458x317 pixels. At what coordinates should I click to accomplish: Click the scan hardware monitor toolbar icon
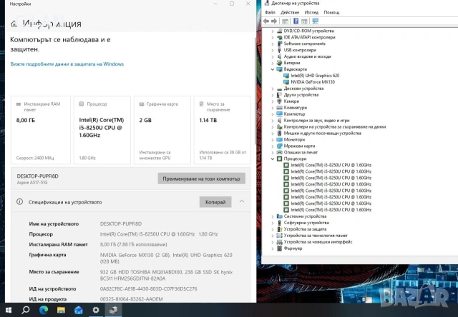(315, 21)
